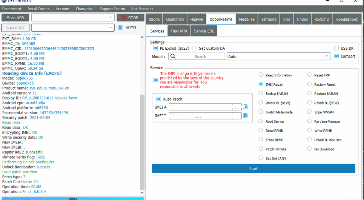Select Switch Meta mode radio option

pyautogui.click(x=261, y=112)
